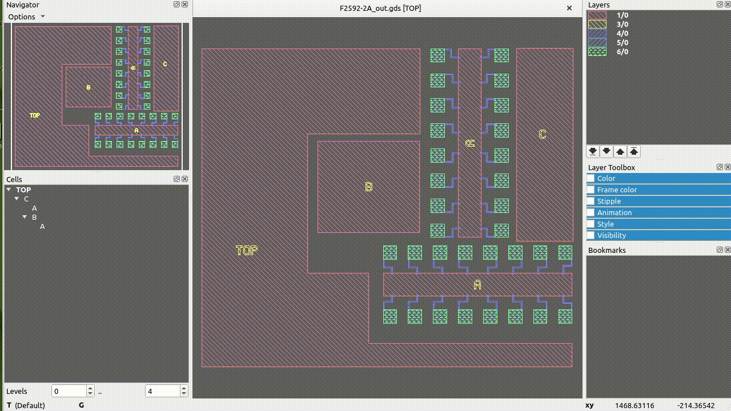Select TOP cell in Cells tree
The height and width of the screenshot is (411, 731).
coord(23,190)
